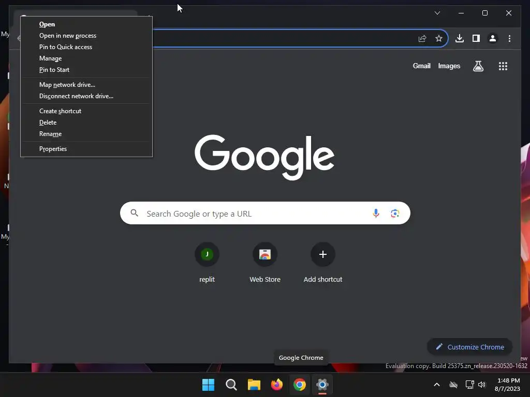Viewport: 530px width, 397px height.
Task: Open Chrome downloads icon
Action: coord(460,38)
